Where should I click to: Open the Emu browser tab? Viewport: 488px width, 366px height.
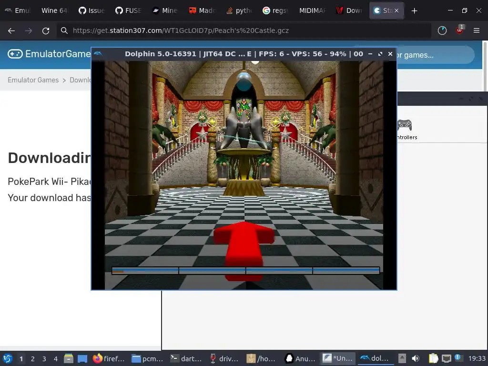pos(18,10)
